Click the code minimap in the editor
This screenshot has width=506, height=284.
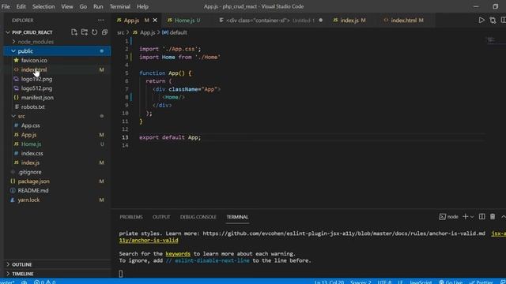491,40
